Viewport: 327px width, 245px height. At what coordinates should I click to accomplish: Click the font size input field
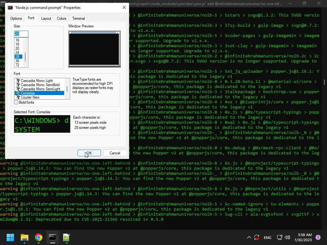pos(21,34)
